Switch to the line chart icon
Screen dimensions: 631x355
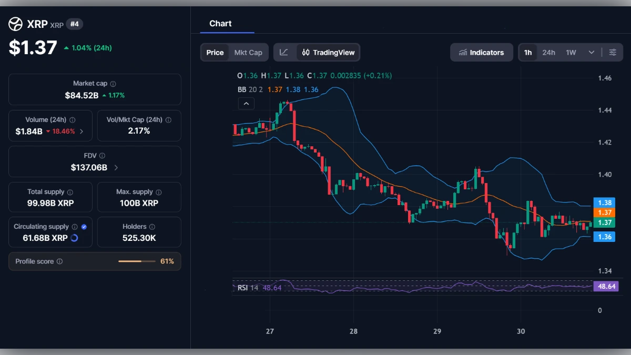pos(284,52)
